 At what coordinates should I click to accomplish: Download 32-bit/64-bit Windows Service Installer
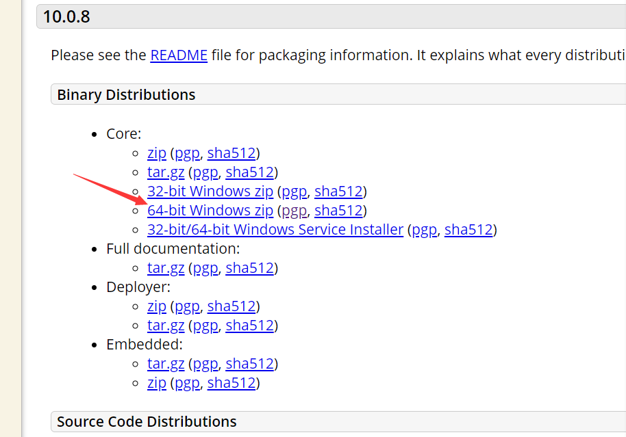[x=275, y=230]
